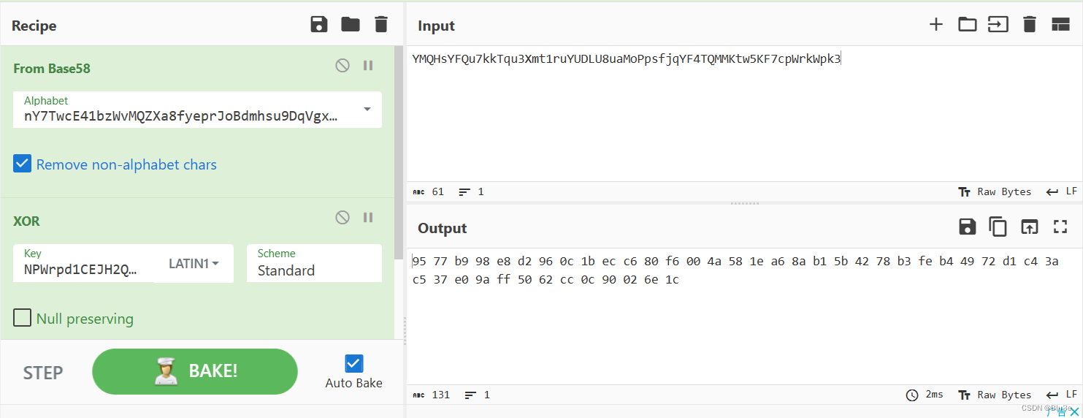Clear input and output trash icon
Screen dimensions: 1083x418
tap(1030, 24)
